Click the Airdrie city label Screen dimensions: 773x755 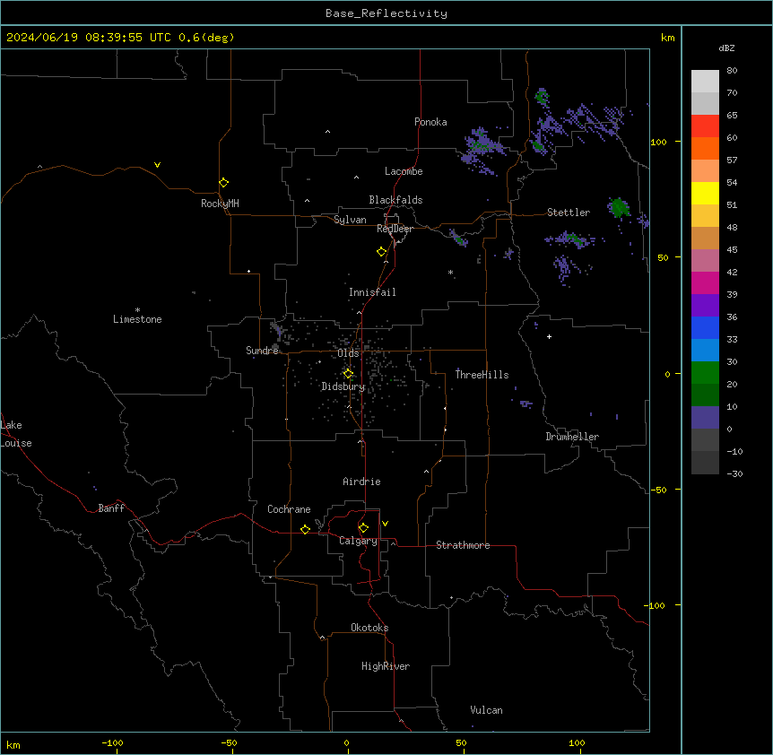coord(362,482)
